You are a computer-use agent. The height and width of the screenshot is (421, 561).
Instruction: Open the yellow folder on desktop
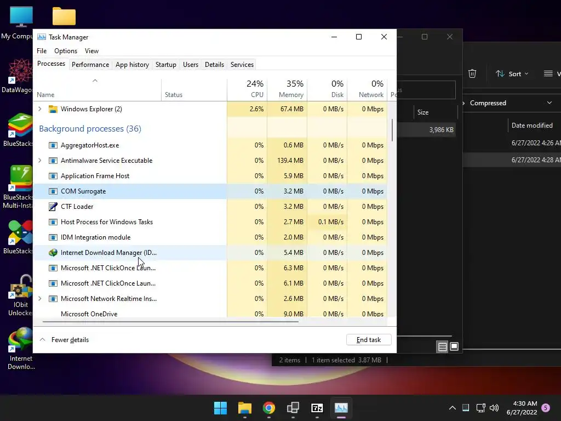tap(64, 16)
